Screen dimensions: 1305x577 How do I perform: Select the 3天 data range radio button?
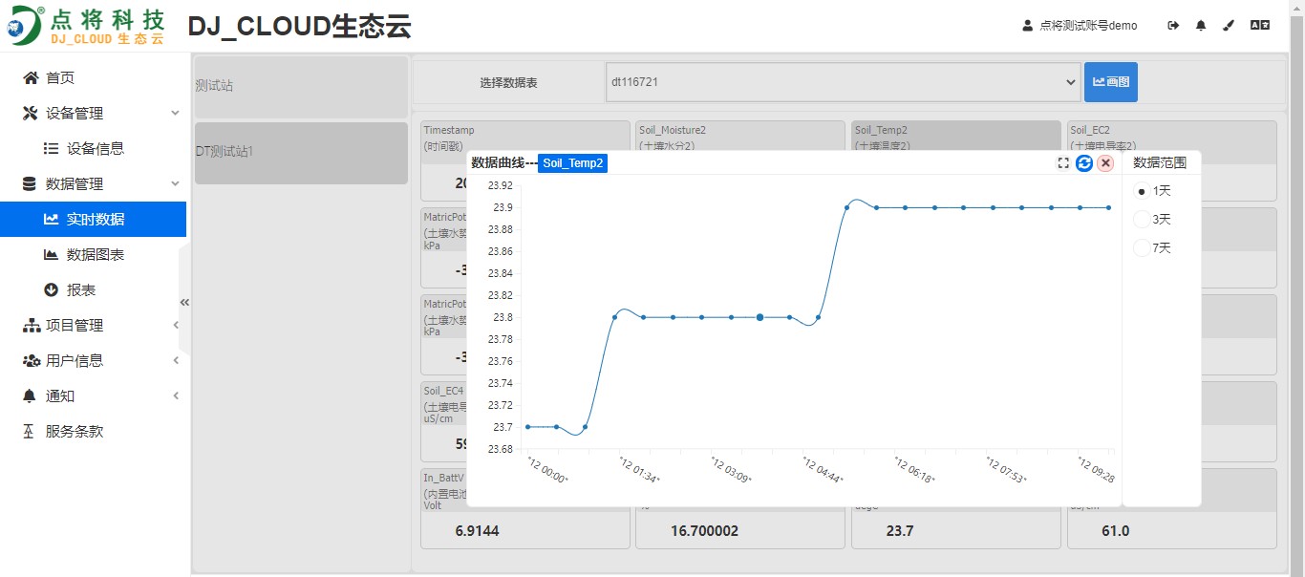(x=1141, y=219)
